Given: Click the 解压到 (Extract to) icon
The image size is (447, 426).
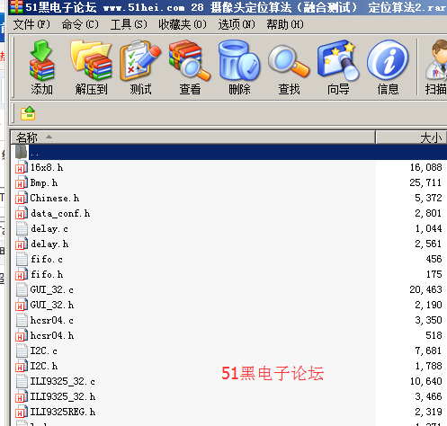Looking at the screenshot, I should (x=91, y=67).
